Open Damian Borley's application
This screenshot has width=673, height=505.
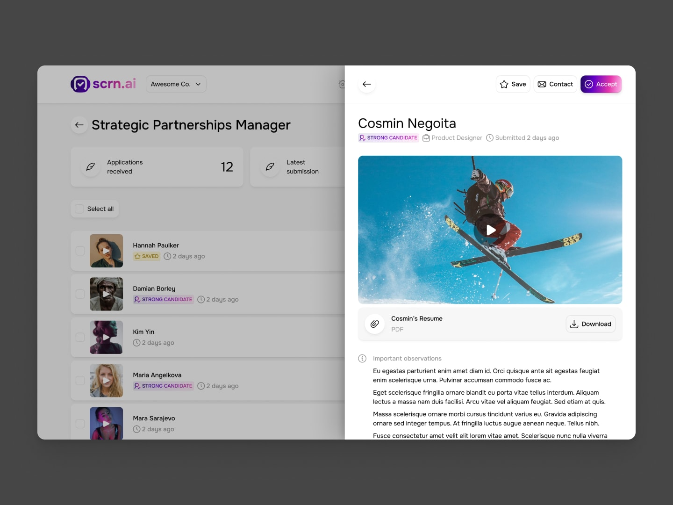pyautogui.click(x=208, y=294)
